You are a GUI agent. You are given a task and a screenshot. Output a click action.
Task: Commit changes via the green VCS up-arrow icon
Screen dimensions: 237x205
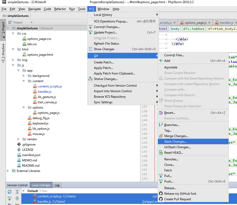click(10, 198)
